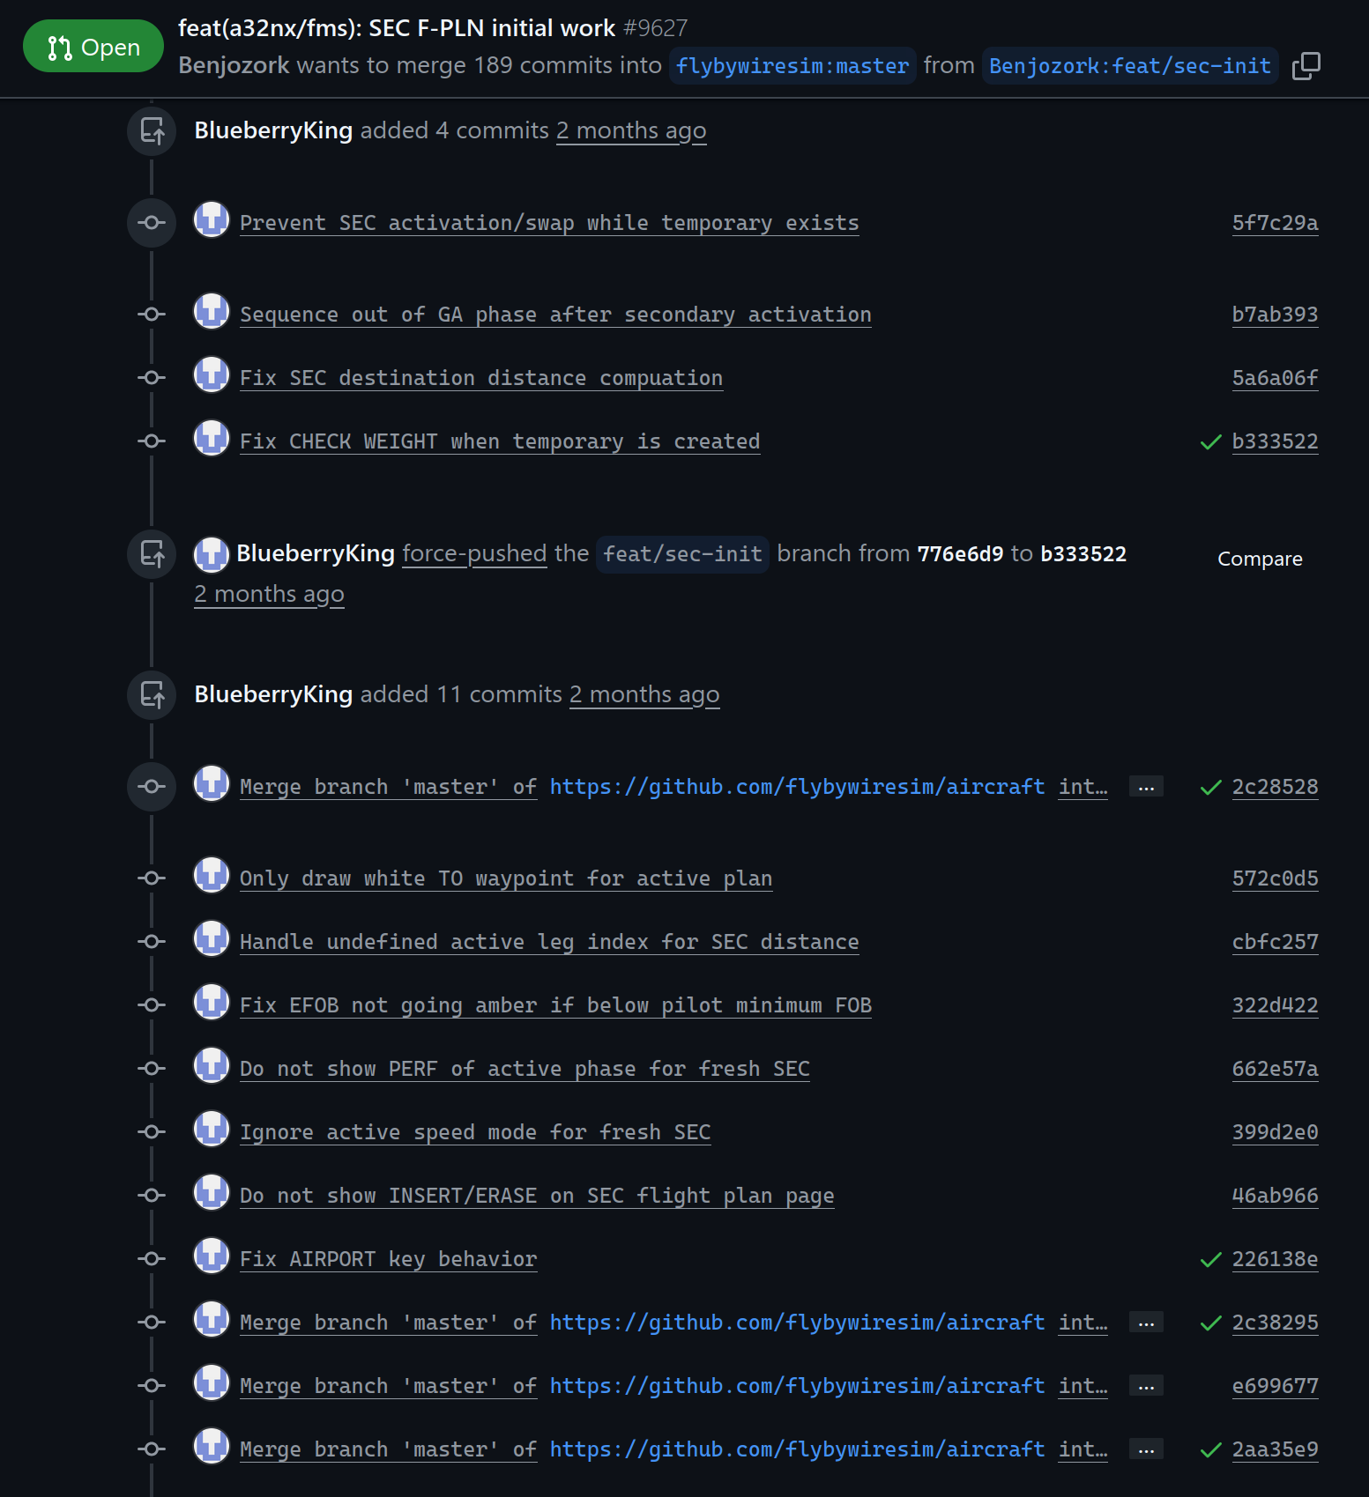Click status checkmark next to commit 2c28528
Image resolution: width=1369 pixels, height=1497 pixels.
[x=1210, y=788]
